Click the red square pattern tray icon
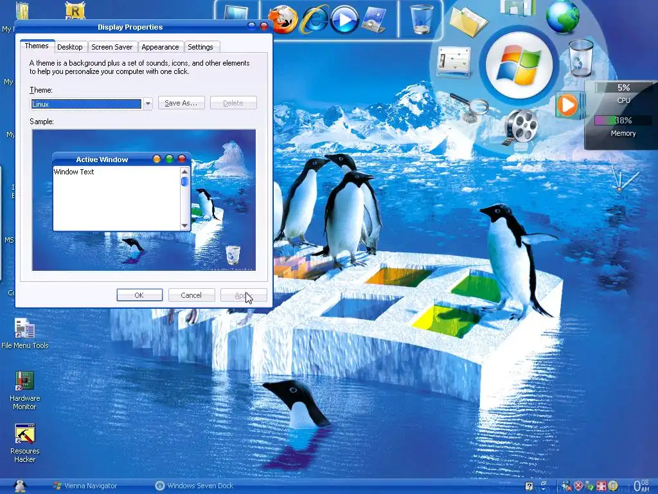The image size is (658, 494). click(x=601, y=486)
